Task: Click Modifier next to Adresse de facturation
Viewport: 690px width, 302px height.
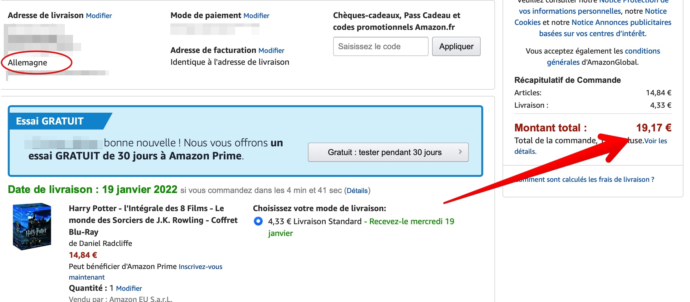Action: pos(271,50)
